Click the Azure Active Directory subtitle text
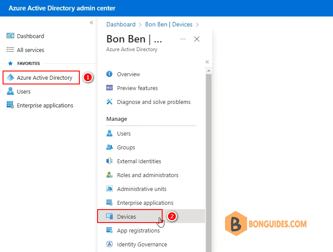333x252 pixels. tap(132, 49)
